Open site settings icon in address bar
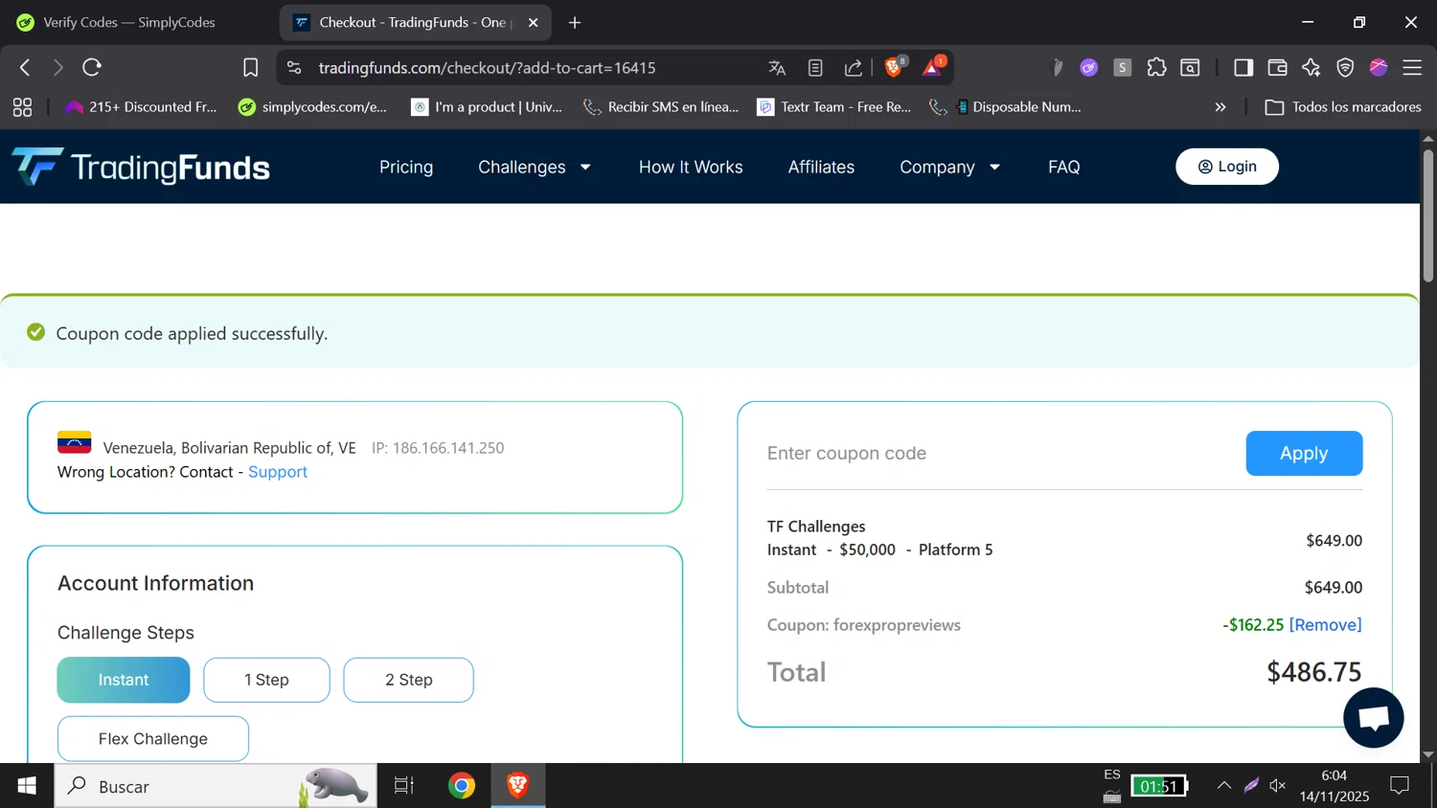 coord(294,67)
